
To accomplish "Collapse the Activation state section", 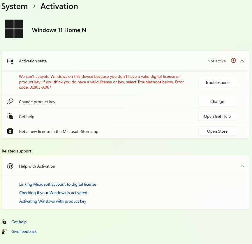I will [x=242, y=61].
